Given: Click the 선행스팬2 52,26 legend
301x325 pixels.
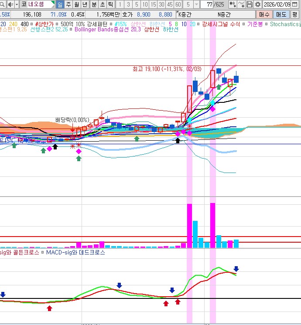Looking at the screenshot, I should (x=49, y=30).
